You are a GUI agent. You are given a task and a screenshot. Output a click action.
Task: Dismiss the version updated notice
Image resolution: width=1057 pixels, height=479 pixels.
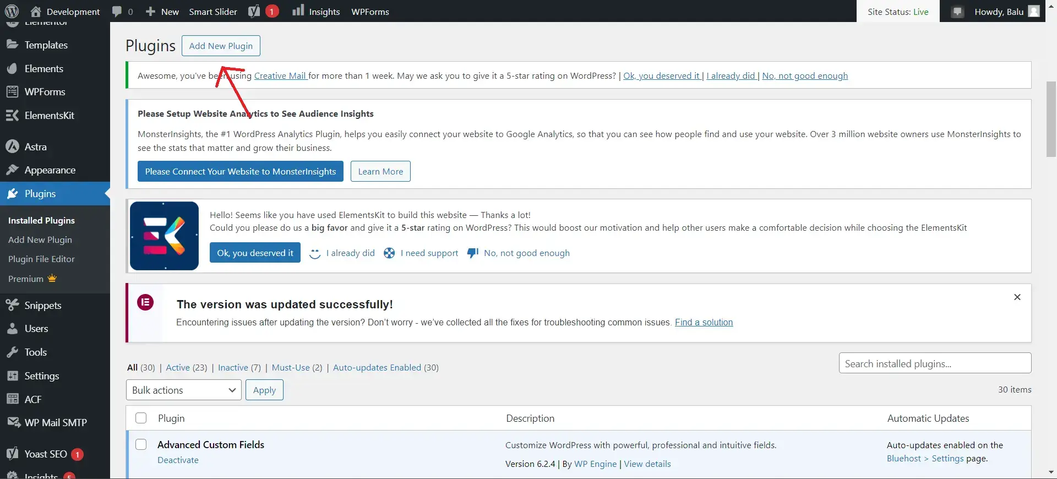point(1017,297)
